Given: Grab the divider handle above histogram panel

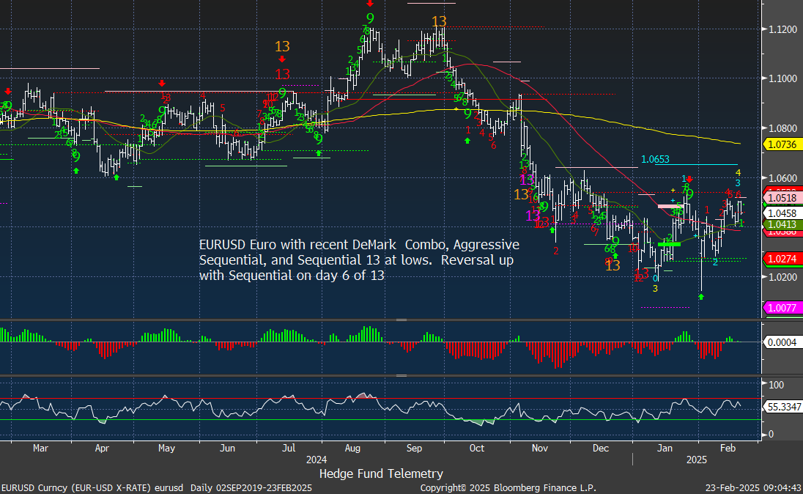Looking at the screenshot, I should click(401, 320).
